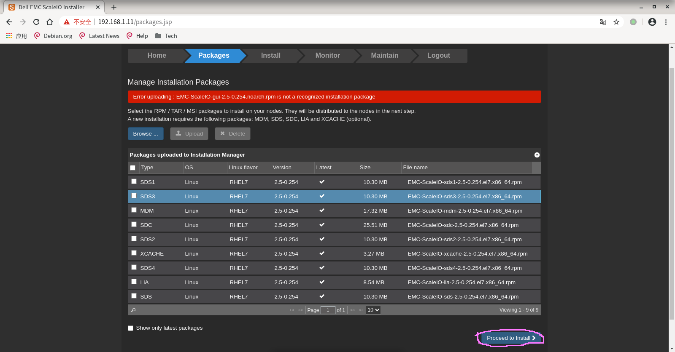The width and height of the screenshot is (675, 352).
Task: Open the Help bookmark
Action: click(138, 36)
